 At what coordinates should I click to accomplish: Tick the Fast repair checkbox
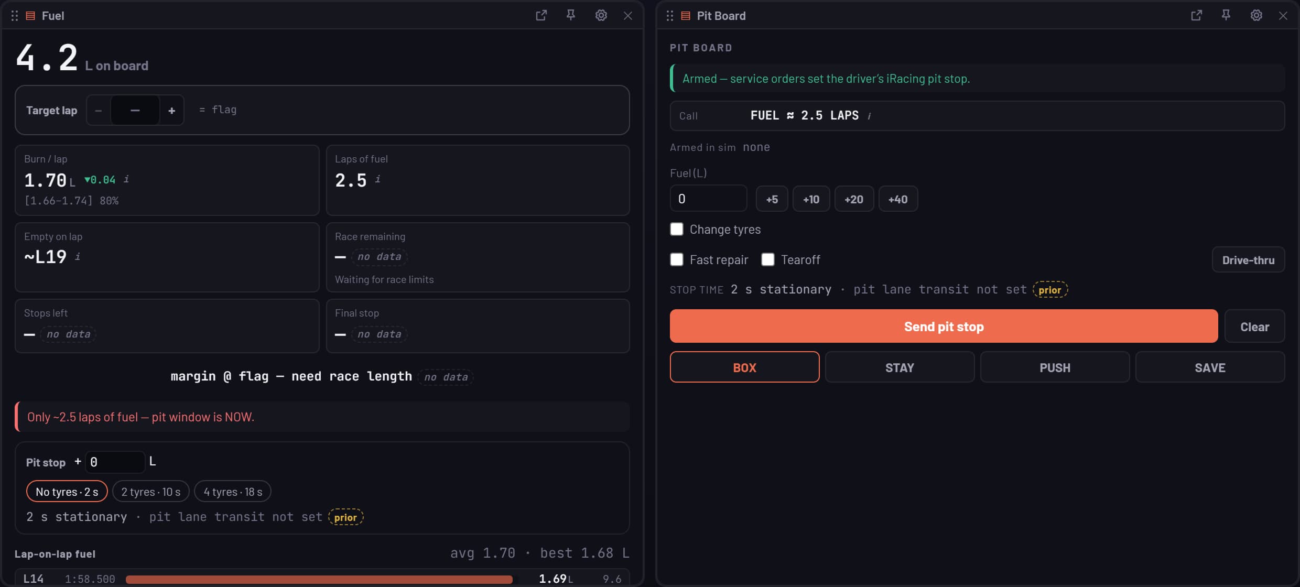pyautogui.click(x=677, y=259)
